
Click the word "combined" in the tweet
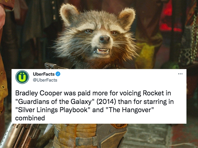30,118
